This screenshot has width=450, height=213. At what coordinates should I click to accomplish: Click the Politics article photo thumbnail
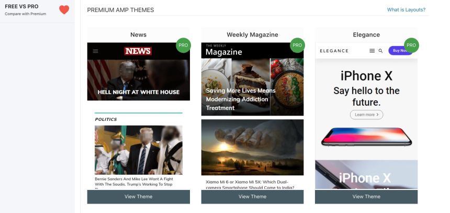pyautogui.click(x=139, y=150)
